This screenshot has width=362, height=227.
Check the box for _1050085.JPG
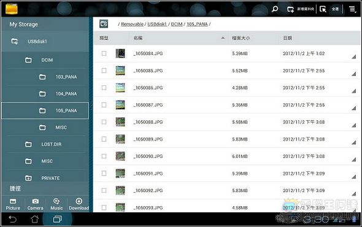pos(104,71)
